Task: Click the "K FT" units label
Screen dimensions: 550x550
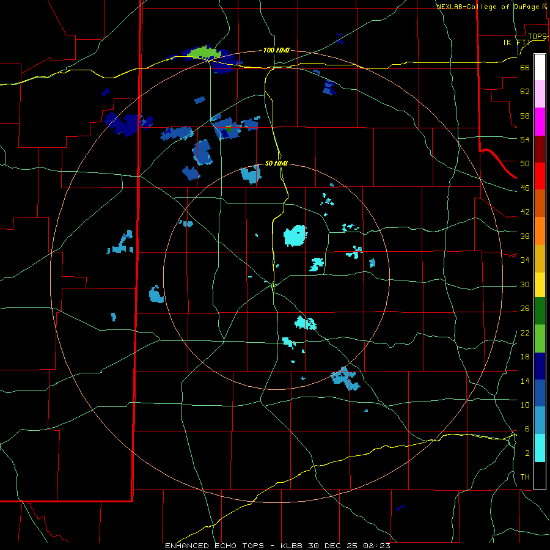Action: click(516, 43)
